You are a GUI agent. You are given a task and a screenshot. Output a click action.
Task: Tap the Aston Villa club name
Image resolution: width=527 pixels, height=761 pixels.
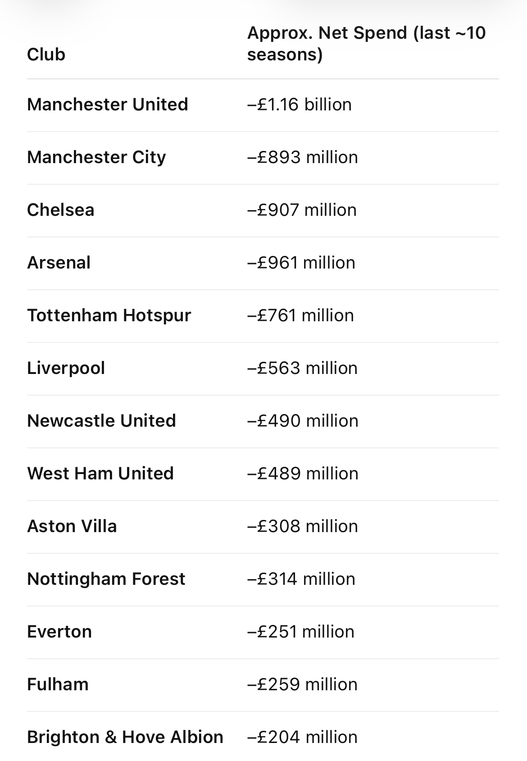[72, 526]
